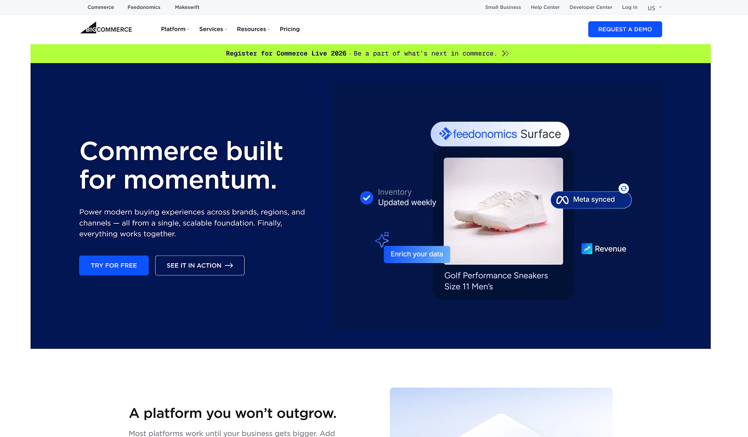Click the Meta synced pill

click(x=591, y=200)
